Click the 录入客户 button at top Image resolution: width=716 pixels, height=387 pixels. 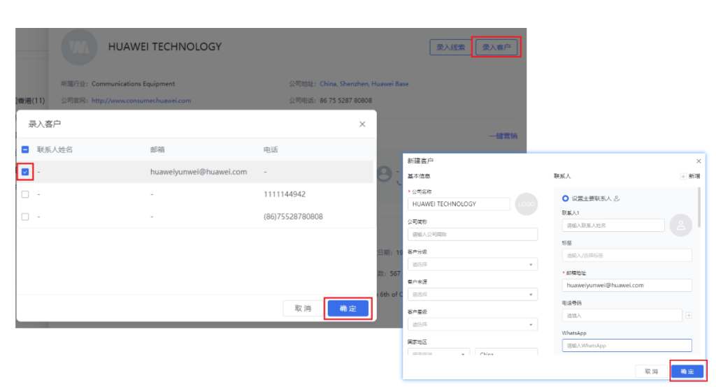[x=496, y=48]
